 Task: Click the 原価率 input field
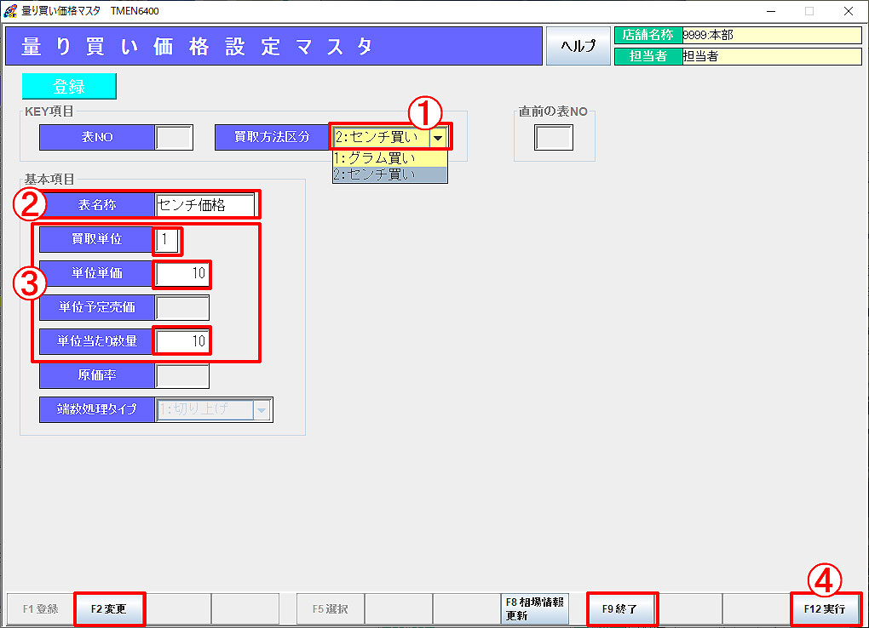click(182, 376)
